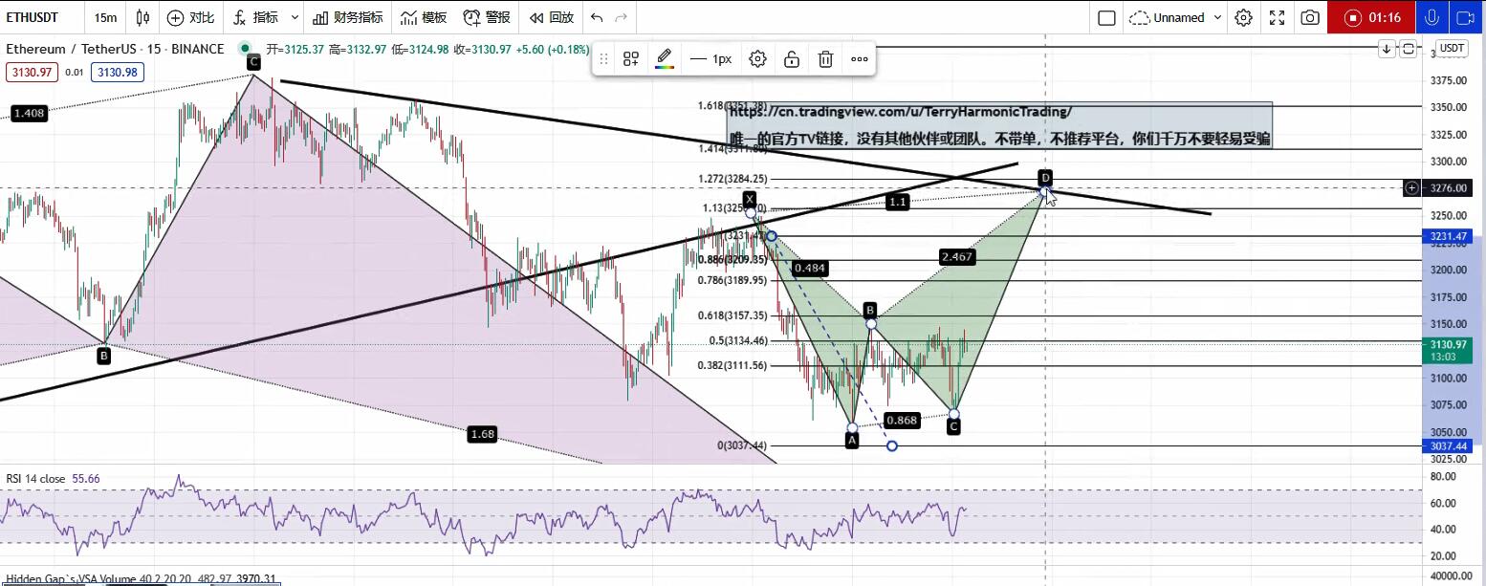This screenshot has width=1486, height=586.
Task: Click the 1.1 ratio label
Action: (x=897, y=202)
